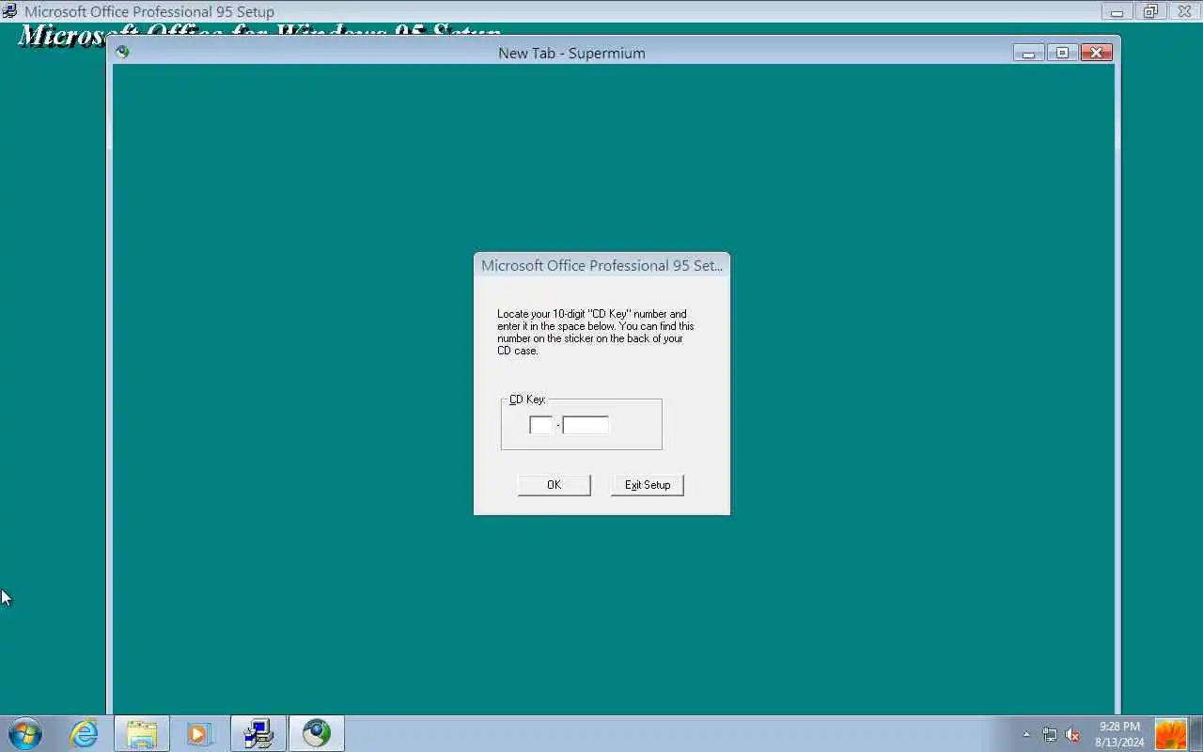The height and width of the screenshot is (752, 1203).
Task: Focus the first short CD Key field
Action: point(541,425)
